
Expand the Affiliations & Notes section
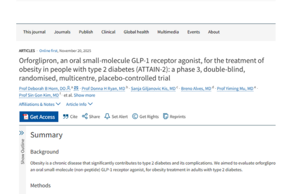[x=40, y=104]
